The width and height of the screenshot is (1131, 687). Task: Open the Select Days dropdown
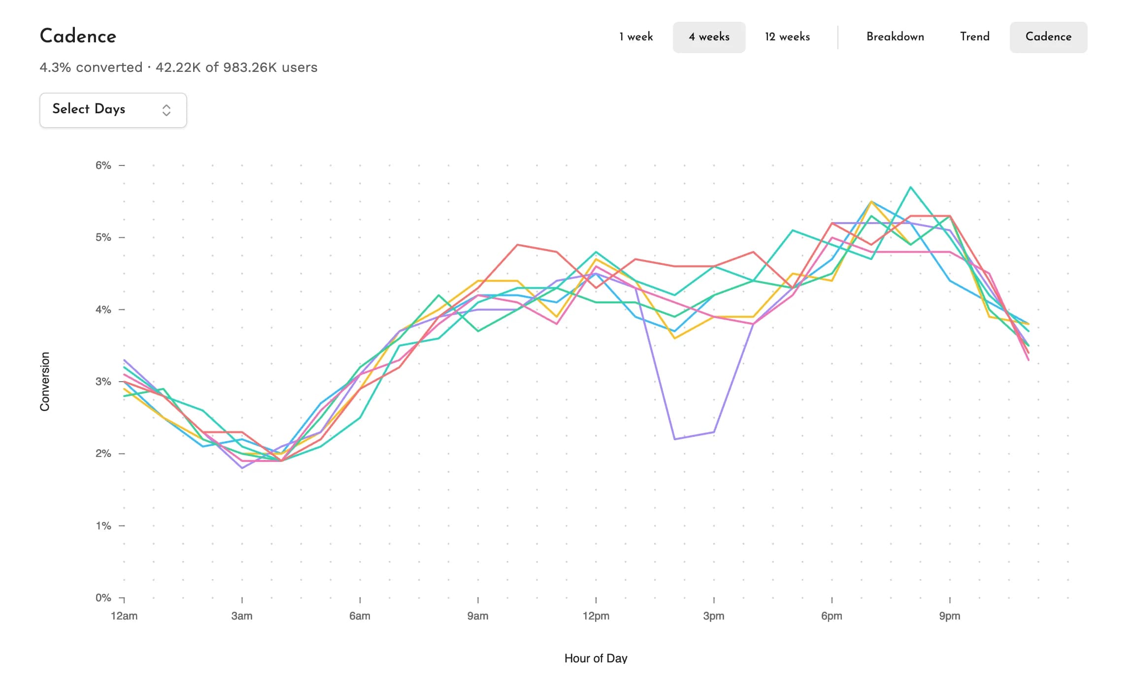pyautogui.click(x=113, y=110)
